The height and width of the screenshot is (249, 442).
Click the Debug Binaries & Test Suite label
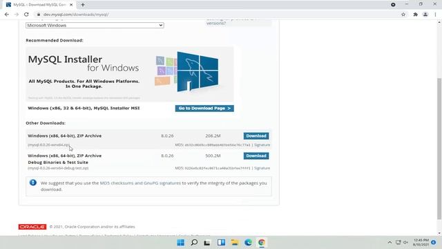coord(58,163)
